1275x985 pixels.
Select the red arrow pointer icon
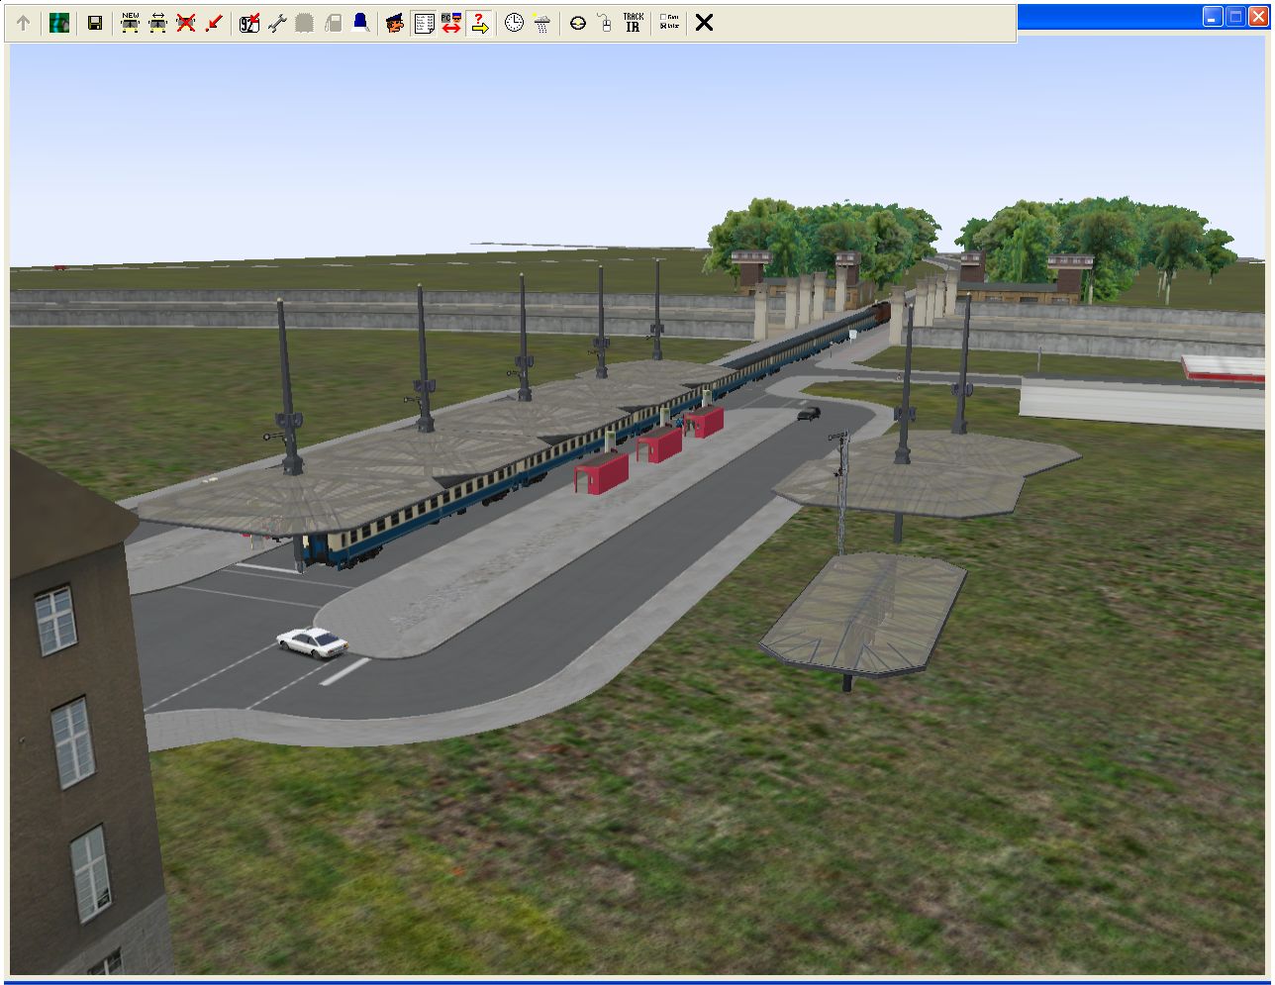[214, 23]
